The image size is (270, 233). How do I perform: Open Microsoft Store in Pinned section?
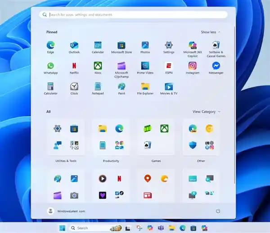click(121, 48)
